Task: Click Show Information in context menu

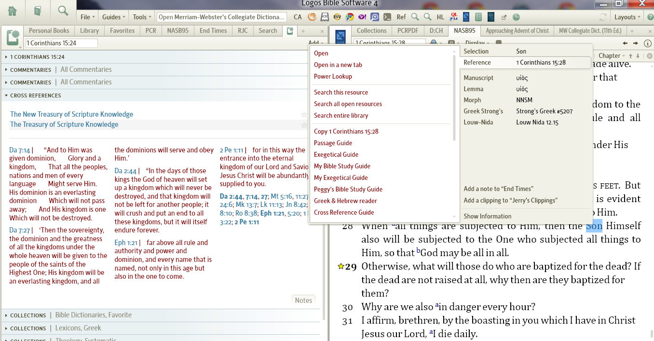Action: 487,216
